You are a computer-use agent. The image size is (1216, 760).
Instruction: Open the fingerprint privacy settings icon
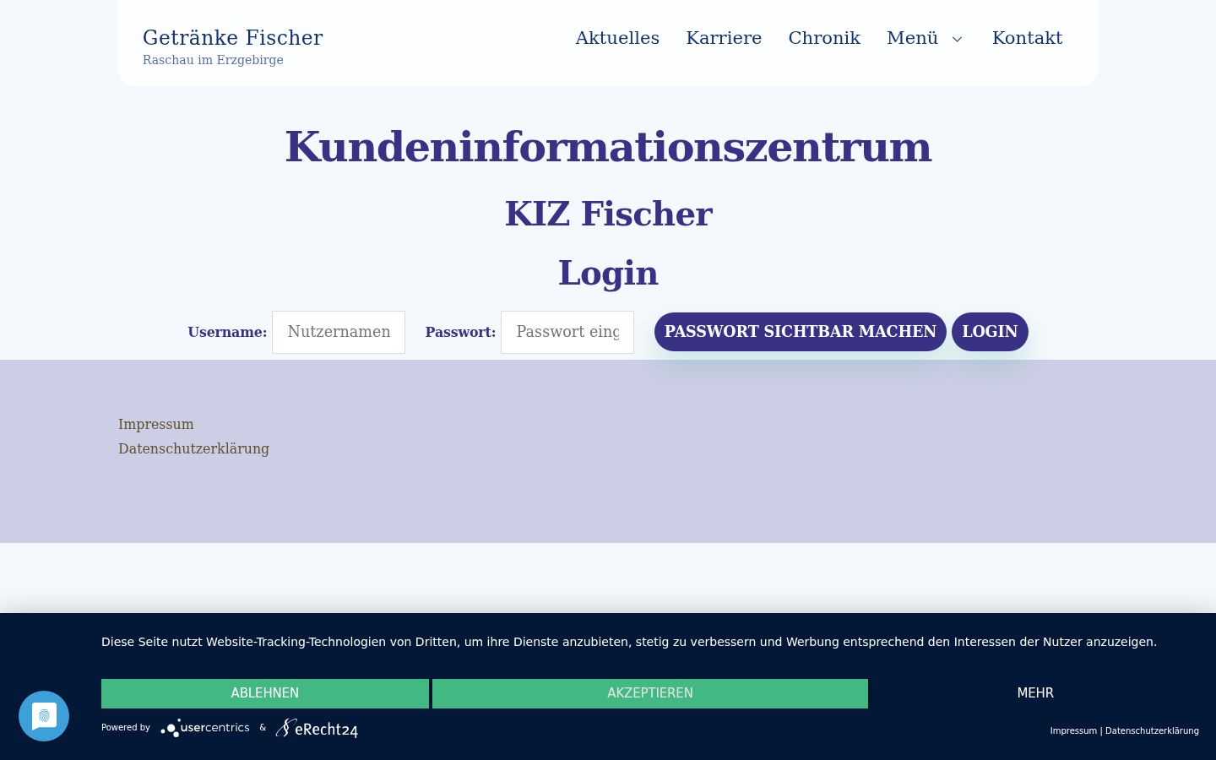[x=44, y=716]
